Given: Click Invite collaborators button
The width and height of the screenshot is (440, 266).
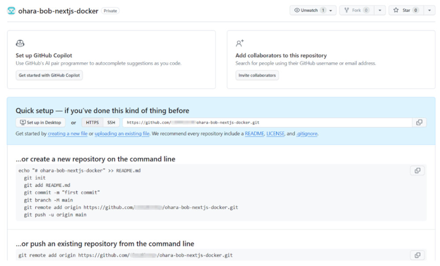Looking at the screenshot, I should 257,75.
